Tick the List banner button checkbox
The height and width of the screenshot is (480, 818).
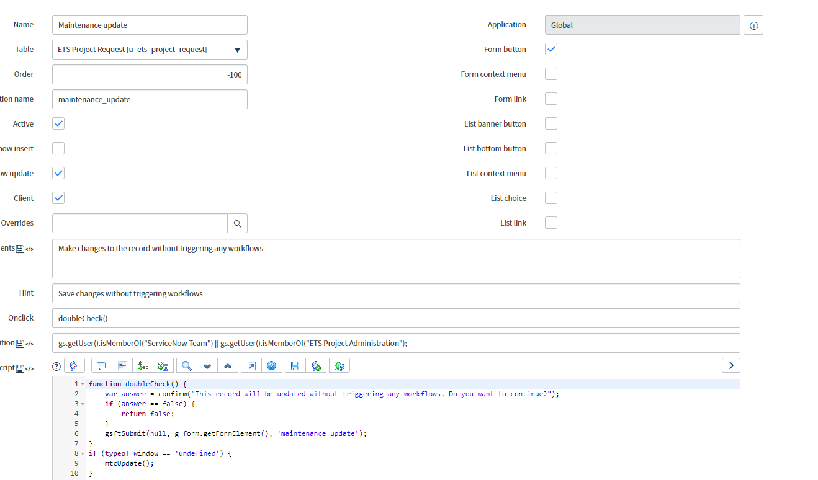point(551,123)
